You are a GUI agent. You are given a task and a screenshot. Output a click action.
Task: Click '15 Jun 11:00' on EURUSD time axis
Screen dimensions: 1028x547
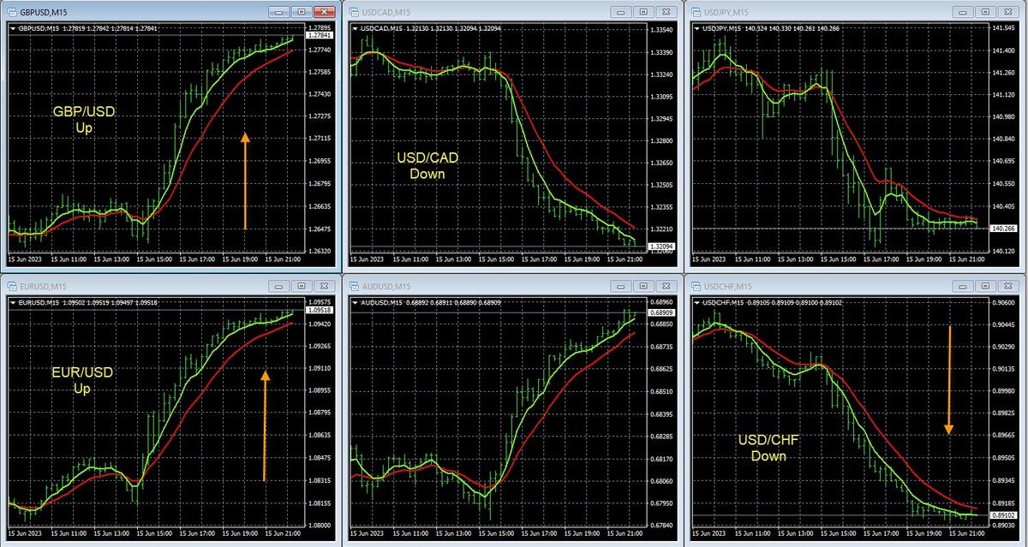click(69, 532)
